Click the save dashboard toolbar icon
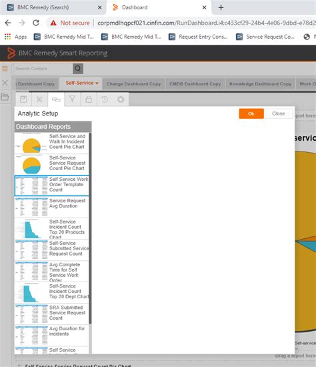Image resolution: width=316 pixels, height=367 pixels. tap(23, 99)
